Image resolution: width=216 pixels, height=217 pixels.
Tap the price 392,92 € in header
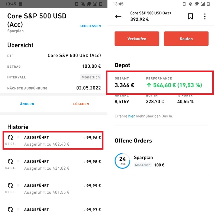coord(139,19)
